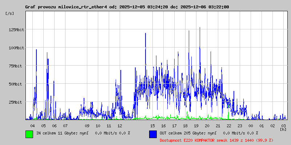
Task: Click hour label '12' on time axis
Action: point(120,126)
